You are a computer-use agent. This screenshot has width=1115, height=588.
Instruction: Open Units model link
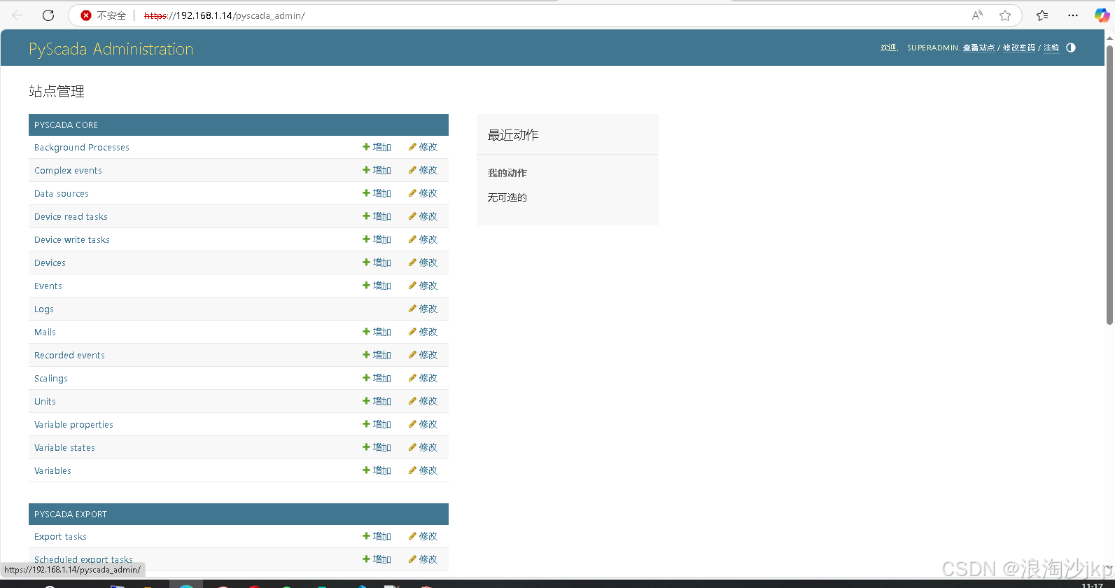[x=45, y=401]
